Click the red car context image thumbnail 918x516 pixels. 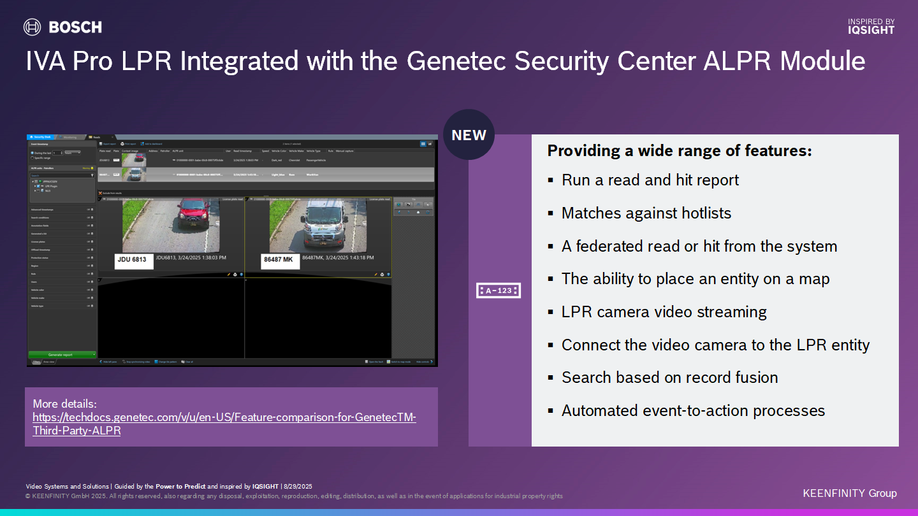tap(134, 160)
